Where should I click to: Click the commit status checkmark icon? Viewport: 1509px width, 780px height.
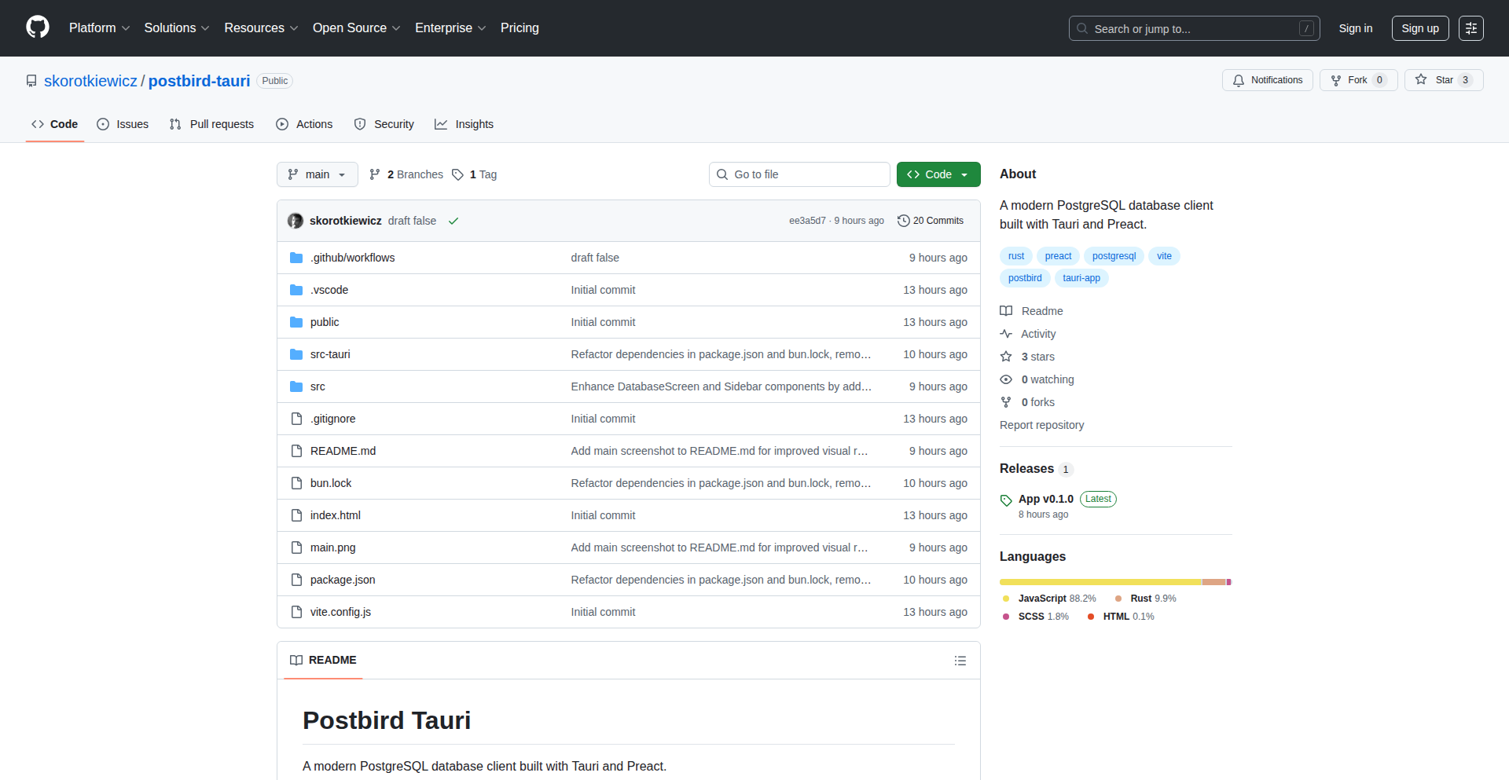click(453, 221)
